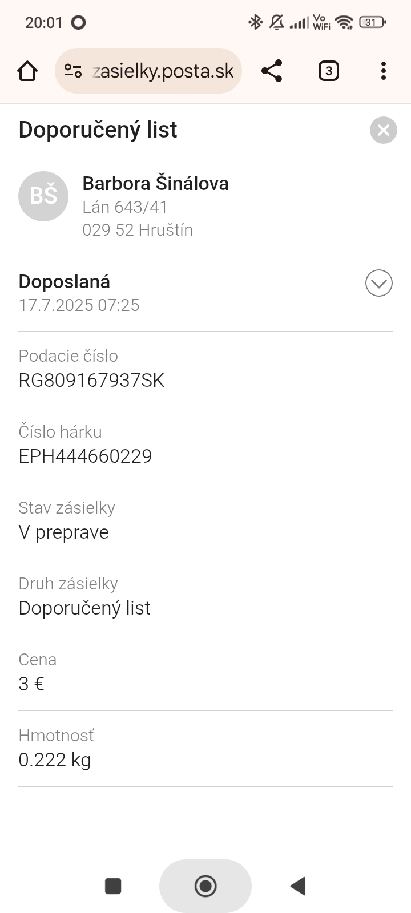Image resolution: width=411 pixels, height=913 pixels.
Task: Tap the sheet number EPH444660229
Action: click(85, 457)
